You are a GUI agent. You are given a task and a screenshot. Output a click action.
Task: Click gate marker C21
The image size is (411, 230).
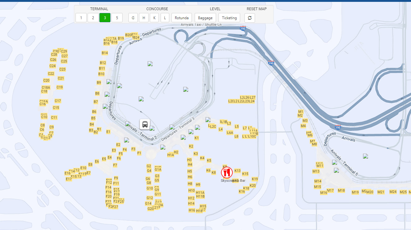61,78
